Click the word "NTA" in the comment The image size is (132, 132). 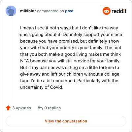click(x=24, y=61)
